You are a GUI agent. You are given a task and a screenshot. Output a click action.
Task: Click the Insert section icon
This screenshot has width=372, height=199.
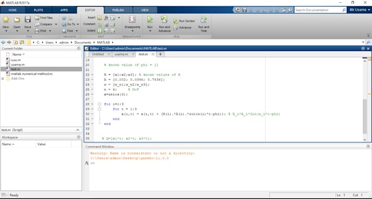tap(100, 18)
